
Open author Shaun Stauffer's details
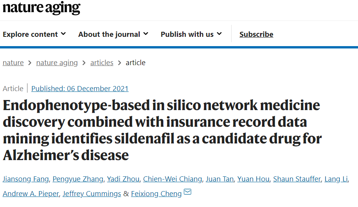pos(297,179)
